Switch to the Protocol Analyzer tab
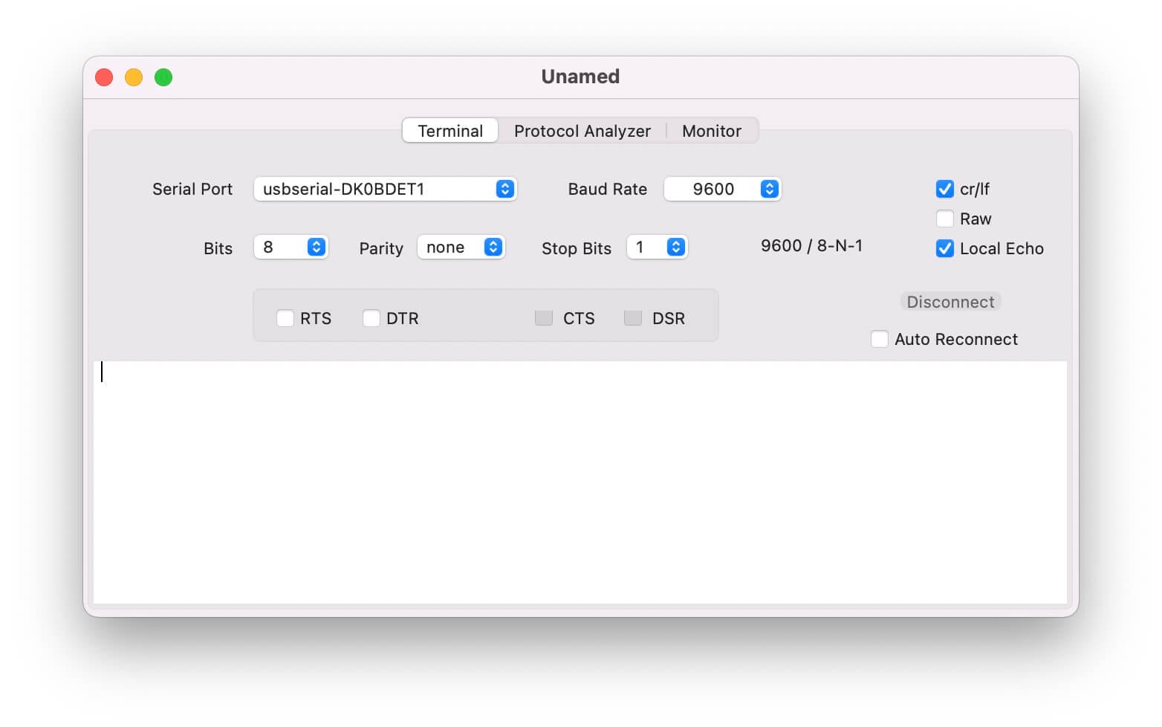This screenshot has width=1162, height=727. (x=582, y=130)
